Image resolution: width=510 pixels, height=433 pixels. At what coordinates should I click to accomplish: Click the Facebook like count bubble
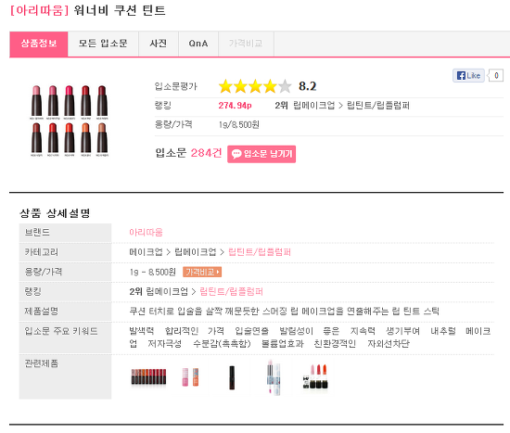click(x=496, y=75)
